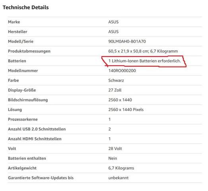
Task: Select the Batterien row label
Action: (x=17, y=61)
